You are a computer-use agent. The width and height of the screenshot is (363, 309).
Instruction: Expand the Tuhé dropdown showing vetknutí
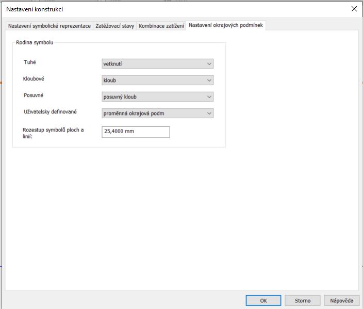pos(158,64)
